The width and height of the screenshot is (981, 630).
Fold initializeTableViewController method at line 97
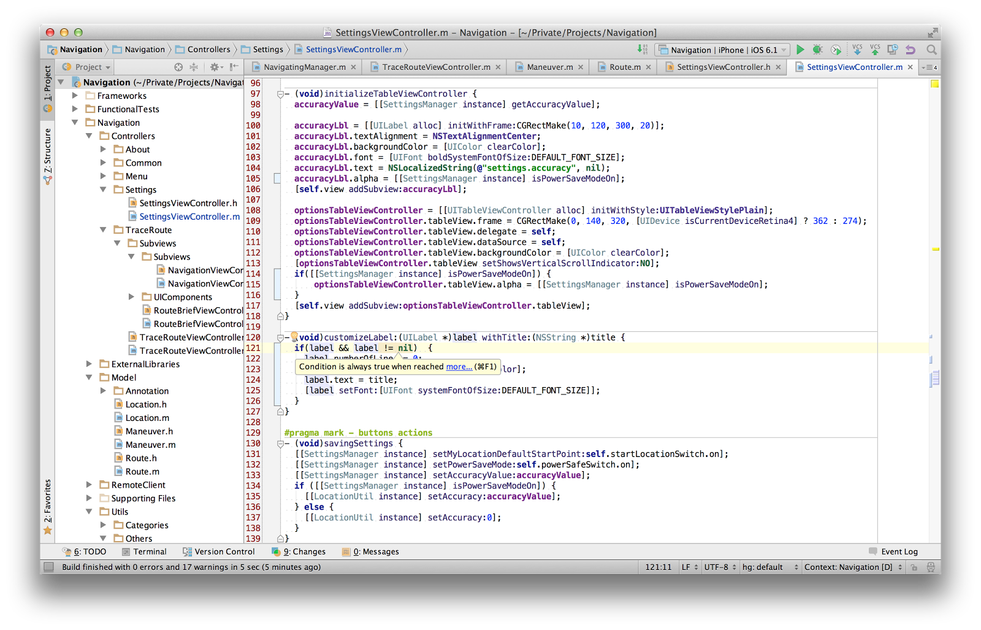pos(280,94)
